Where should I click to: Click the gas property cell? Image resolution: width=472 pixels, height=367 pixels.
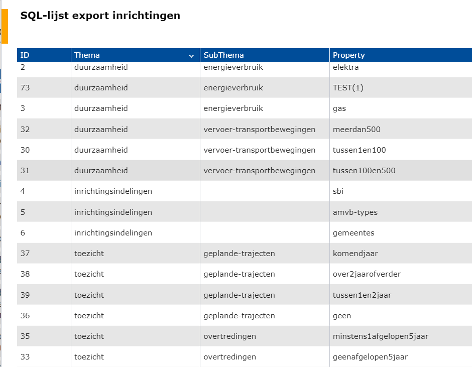[339, 108]
